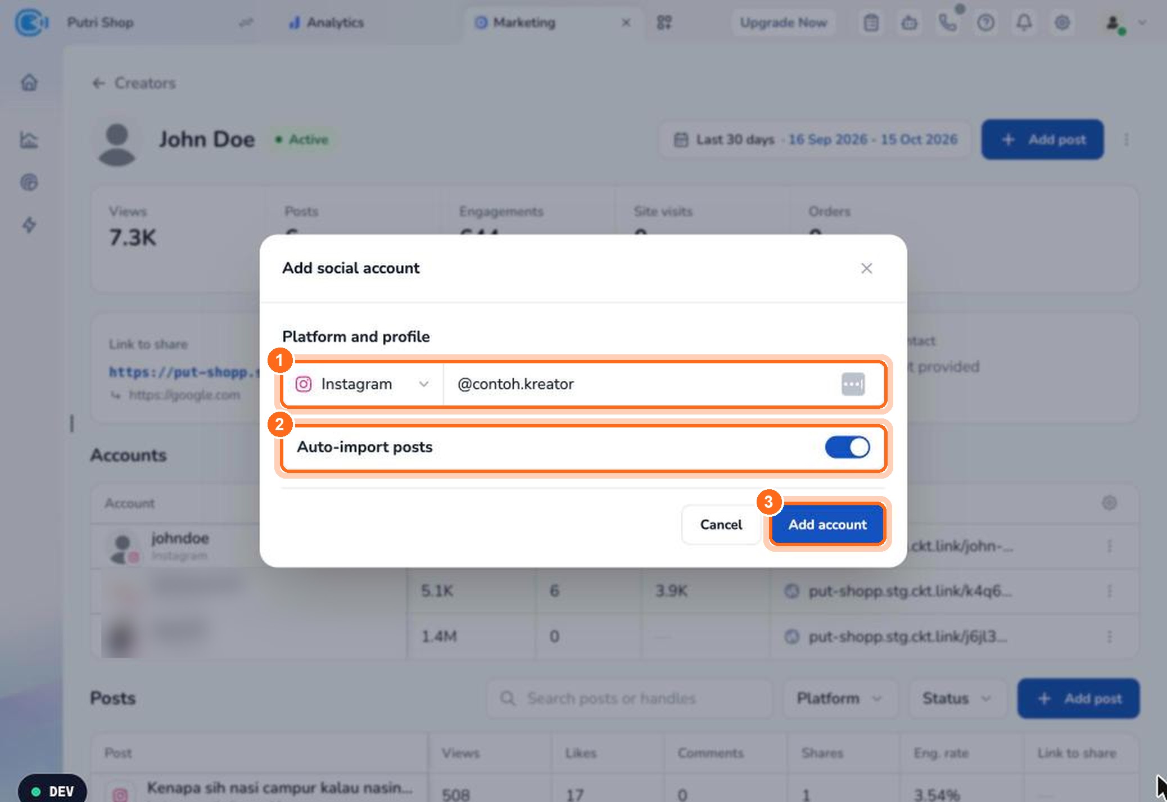Open the Instagram platform dropdown
This screenshot has width=1167, height=802.
[x=363, y=384]
